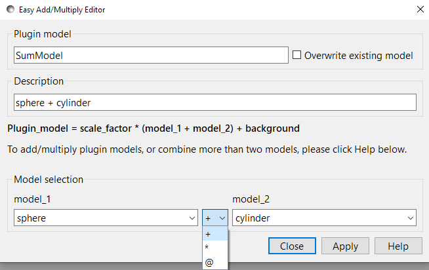The width and height of the screenshot is (429, 270).
Task: Enable Overwrite existing model checkbox
Action: [296, 56]
